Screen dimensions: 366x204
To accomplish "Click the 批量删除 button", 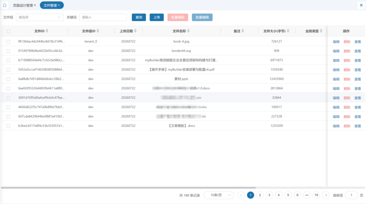I will coord(178,17).
